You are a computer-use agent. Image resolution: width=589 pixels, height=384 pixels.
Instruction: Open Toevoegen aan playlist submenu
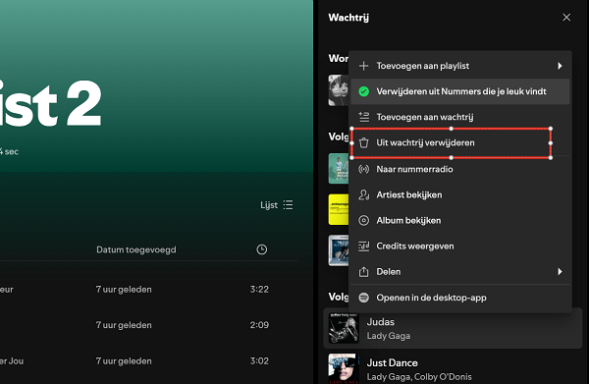[460, 66]
